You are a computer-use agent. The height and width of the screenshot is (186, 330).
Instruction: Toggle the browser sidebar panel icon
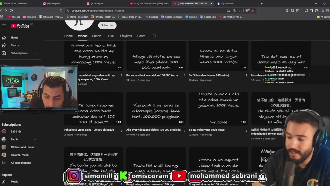(x=311, y=11)
